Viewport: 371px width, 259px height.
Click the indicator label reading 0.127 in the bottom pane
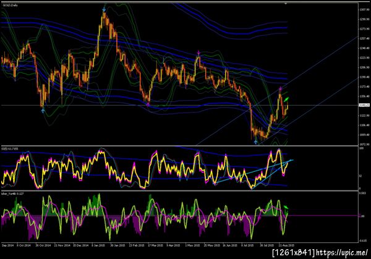12,193
